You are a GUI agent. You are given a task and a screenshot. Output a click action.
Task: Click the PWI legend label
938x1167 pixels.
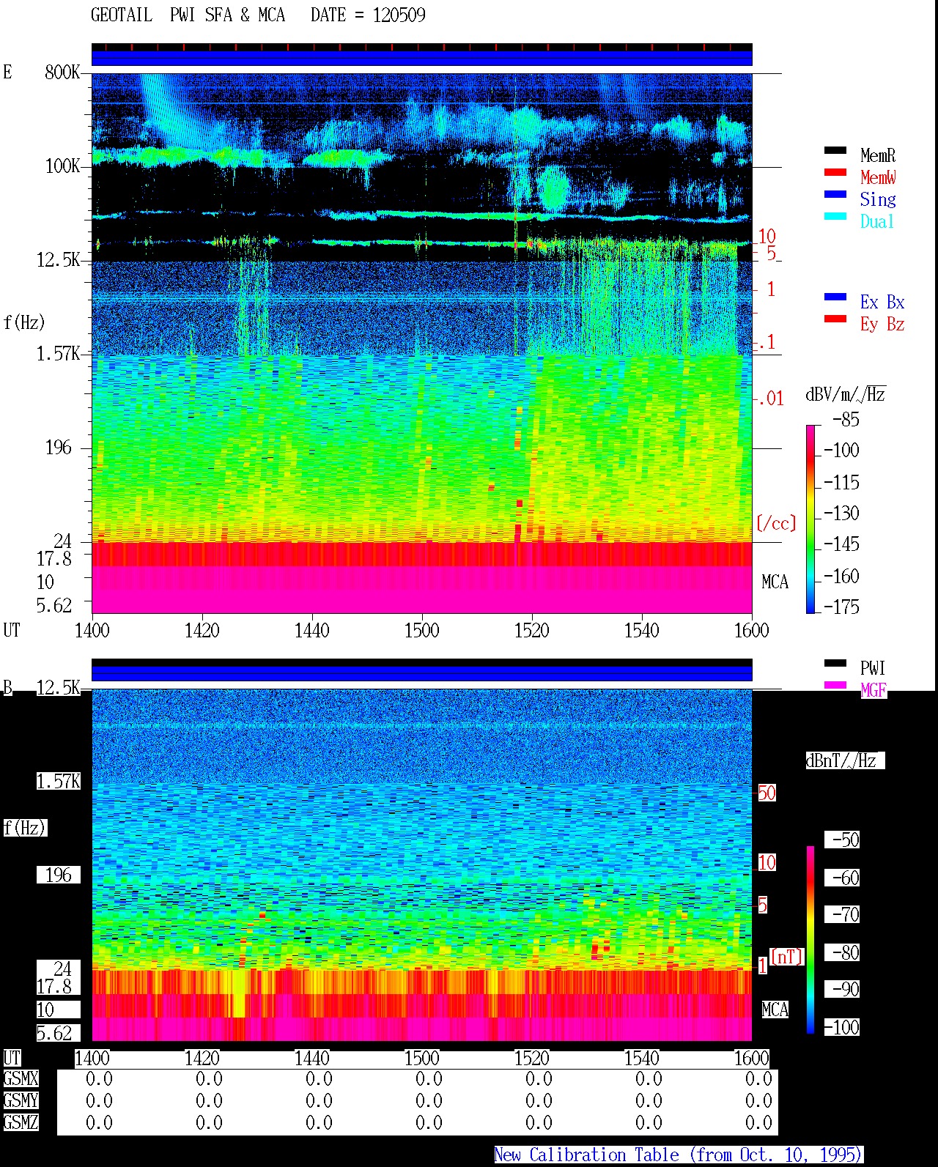(873, 668)
